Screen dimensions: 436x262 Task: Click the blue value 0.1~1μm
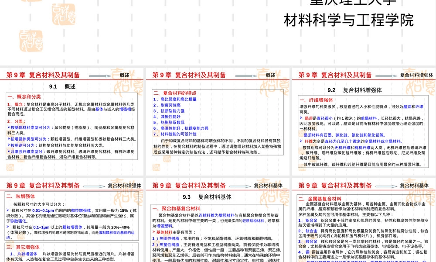tap(41, 227)
